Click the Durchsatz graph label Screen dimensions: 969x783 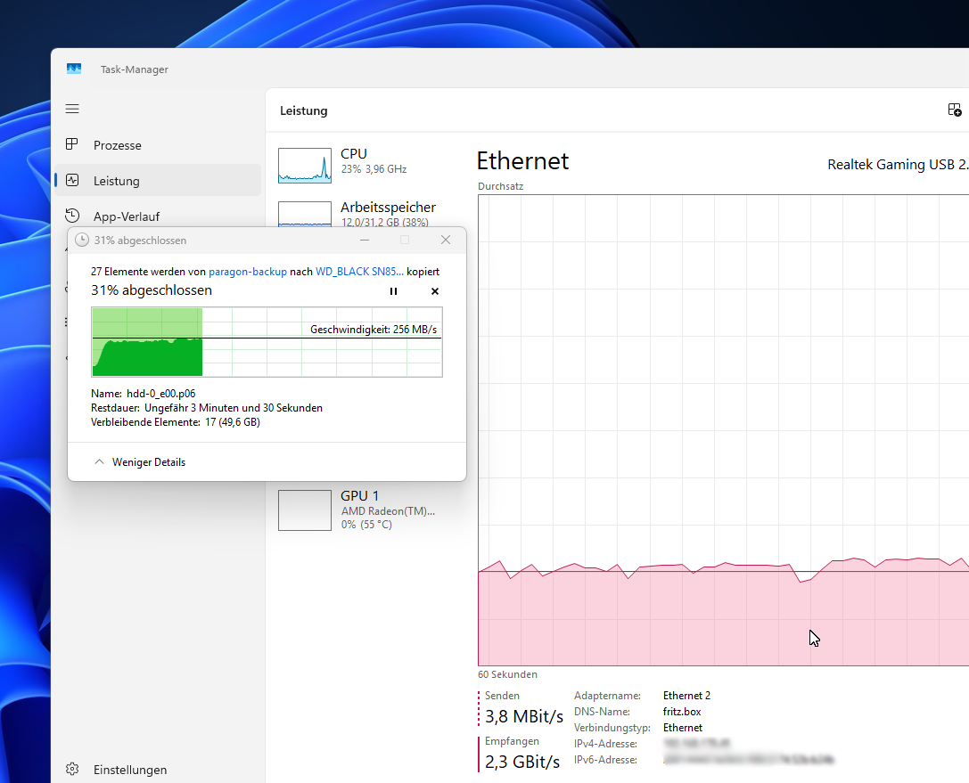[501, 186]
